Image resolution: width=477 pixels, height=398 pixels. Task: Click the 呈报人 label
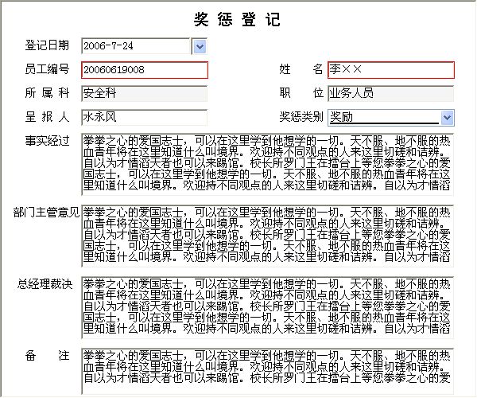47,117
